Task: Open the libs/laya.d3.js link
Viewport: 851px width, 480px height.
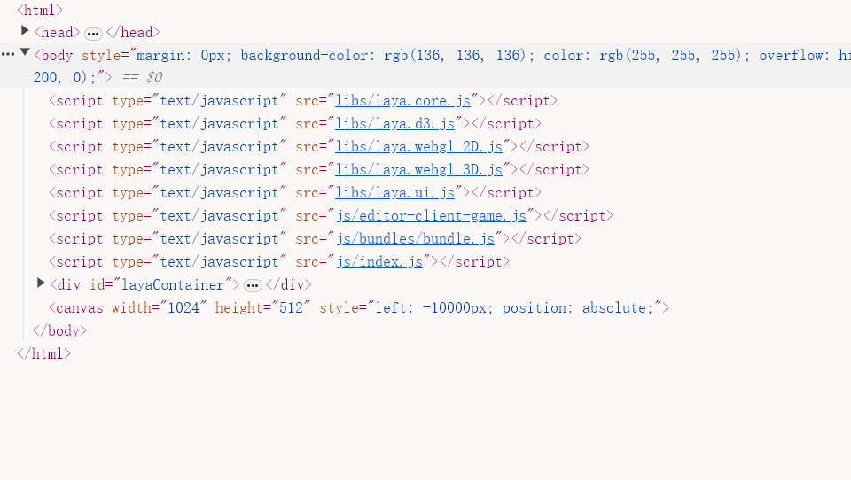Action: click(394, 124)
